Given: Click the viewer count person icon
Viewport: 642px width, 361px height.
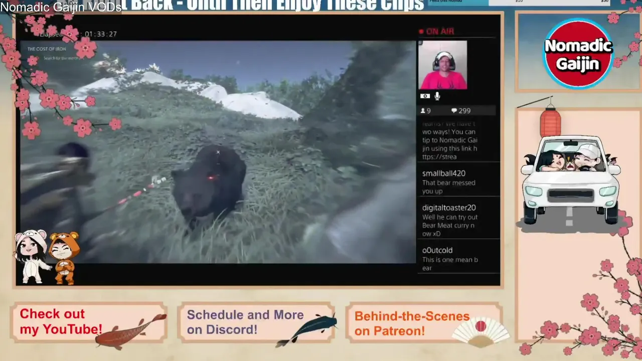Looking at the screenshot, I should click(x=423, y=111).
